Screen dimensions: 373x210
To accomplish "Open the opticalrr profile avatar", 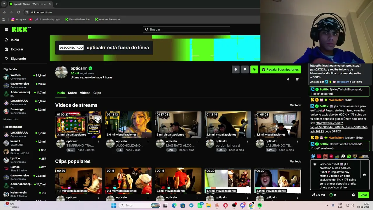I will [x=61, y=72].
